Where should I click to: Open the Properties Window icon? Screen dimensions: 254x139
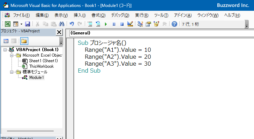[x=148, y=24]
